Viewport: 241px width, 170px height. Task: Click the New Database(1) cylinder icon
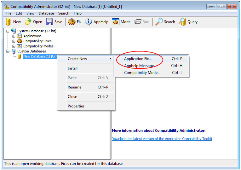[x=19, y=56]
